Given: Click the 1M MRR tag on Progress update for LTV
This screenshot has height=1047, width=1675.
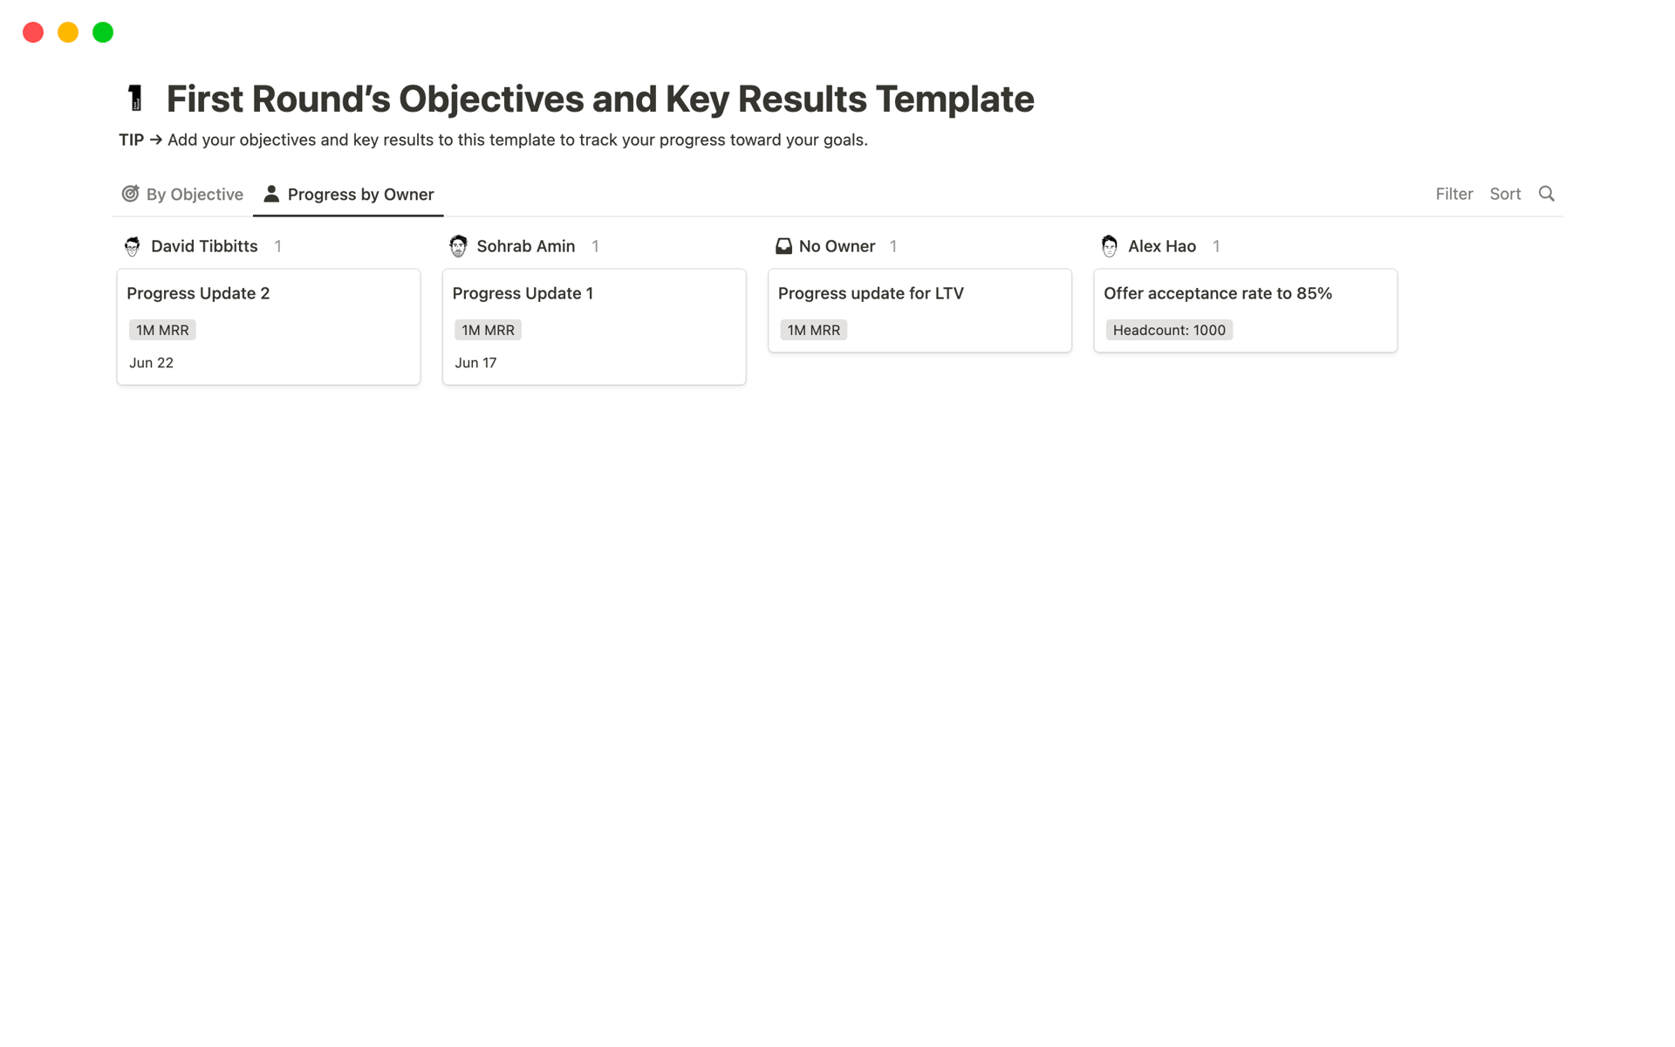Looking at the screenshot, I should (x=813, y=330).
